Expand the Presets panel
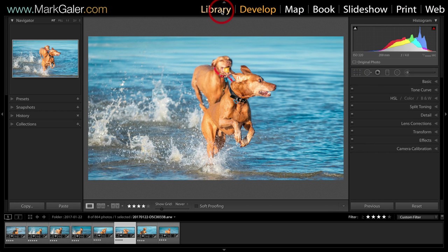Image resolution: width=448 pixels, height=252 pixels. coord(12,99)
